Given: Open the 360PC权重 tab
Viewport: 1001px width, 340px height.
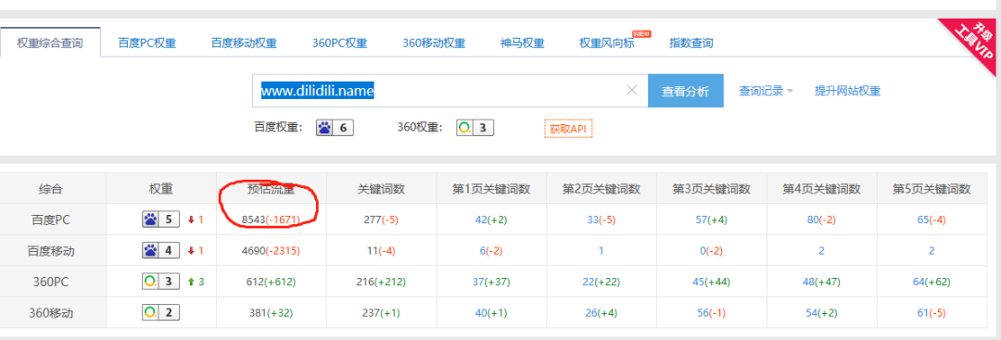Looking at the screenshot, I should coord(339,44).
